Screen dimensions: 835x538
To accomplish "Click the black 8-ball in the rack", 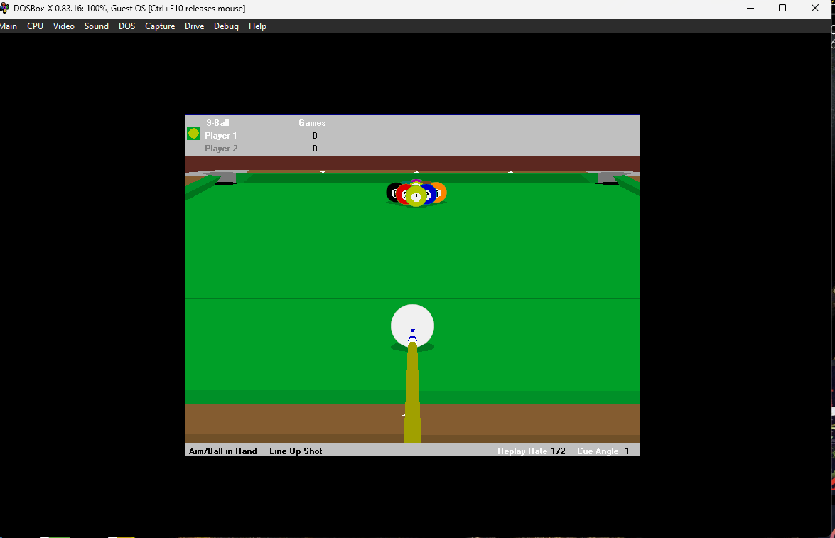I will point(393,193).
